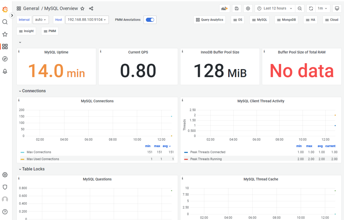The height and width of the screenshot is (220, 344).
Task: Cycle view mode with monitor icon
Action: (x=337, y=8)
